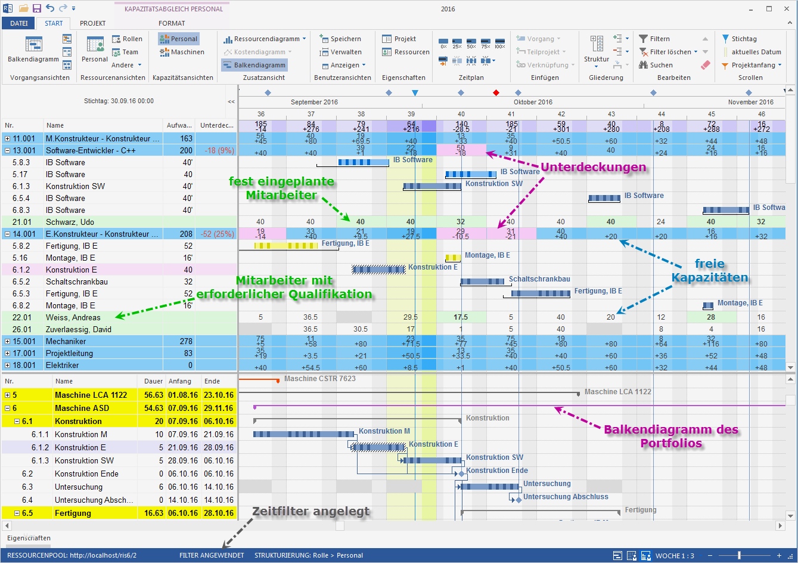Switch to the PROJEKT ribbon tab
This screenshot has height=563, width=798.
92,23
